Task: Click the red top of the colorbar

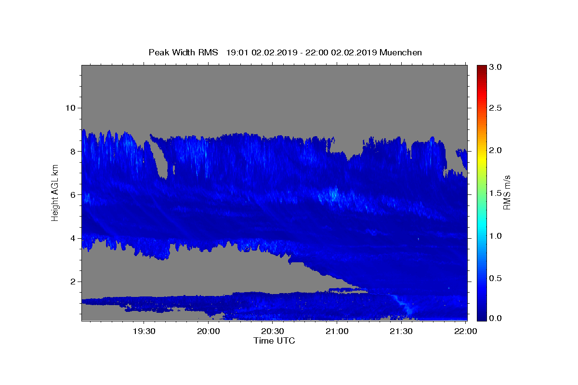Action: [481, 70]
